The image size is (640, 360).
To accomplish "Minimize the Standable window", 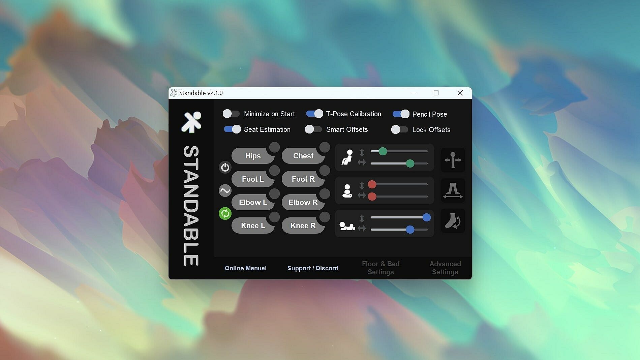I will [413, 93].
